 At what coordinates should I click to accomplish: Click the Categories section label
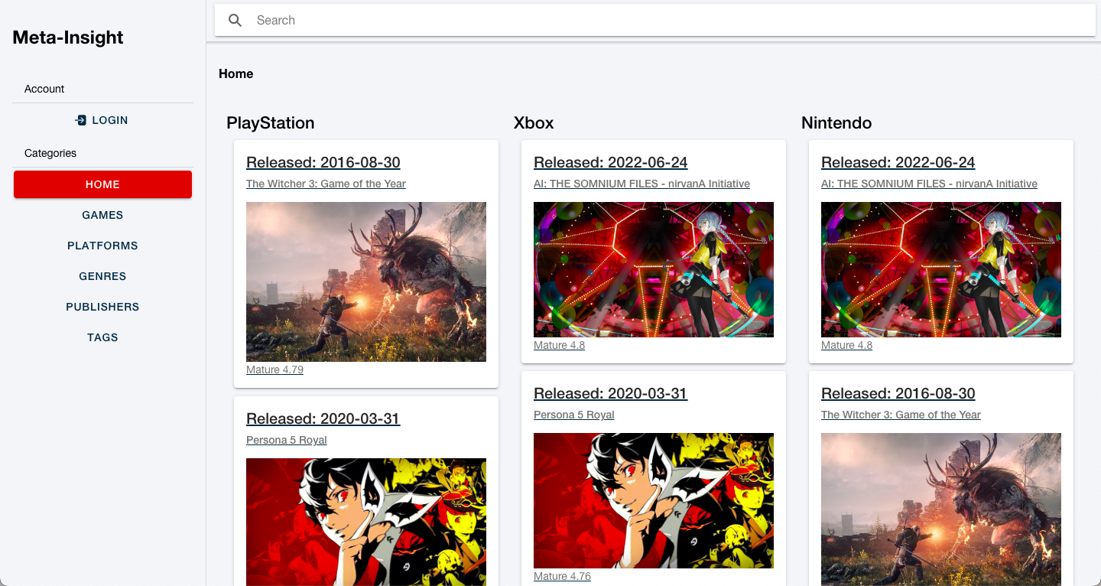point(50,153)
